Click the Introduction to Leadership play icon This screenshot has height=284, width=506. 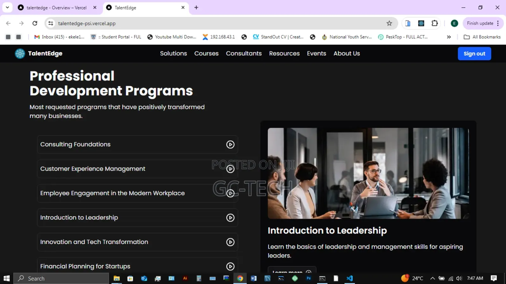[x=230, y=218]
